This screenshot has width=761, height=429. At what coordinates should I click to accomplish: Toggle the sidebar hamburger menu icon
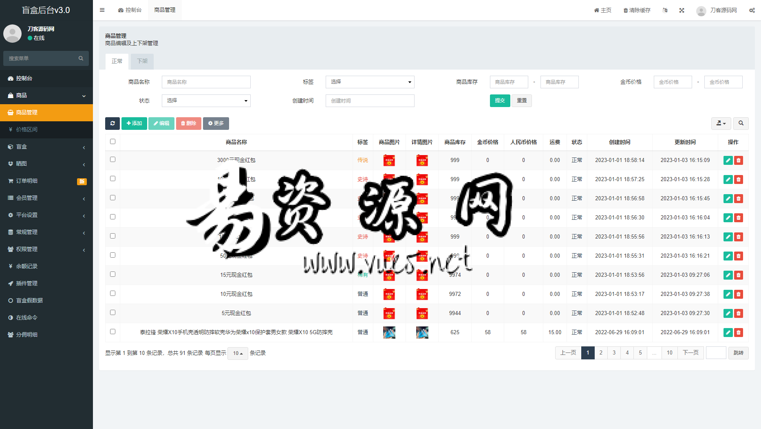[x=102, y=10]
